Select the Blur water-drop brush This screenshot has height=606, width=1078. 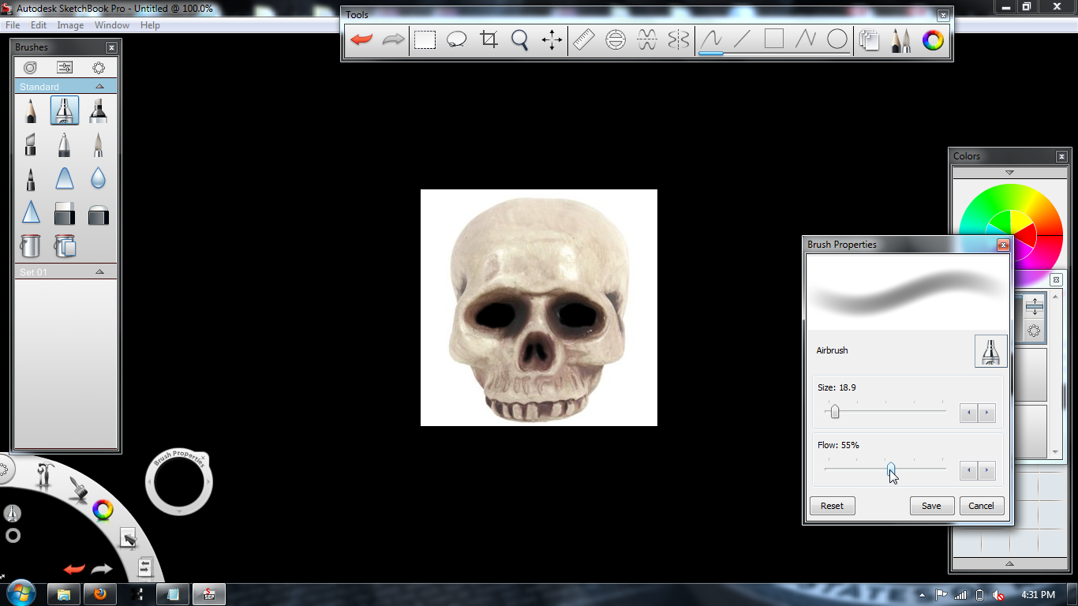pyautogui.click(x=98, y=179)
